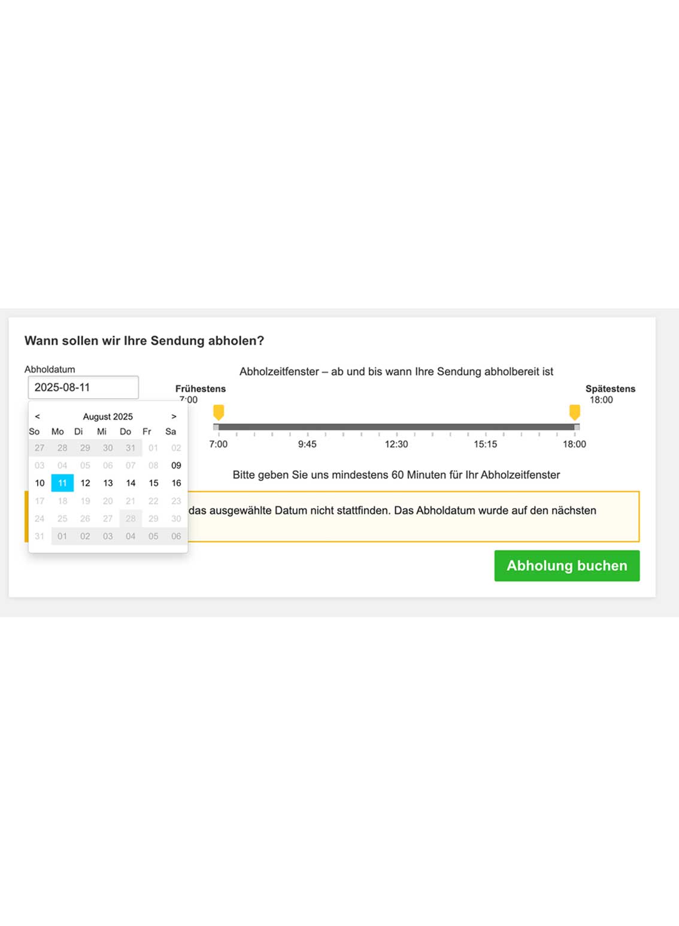Go to next month in calendar
Image resolution: width=679 pixels, height=926 pixels.
point(174,416)
